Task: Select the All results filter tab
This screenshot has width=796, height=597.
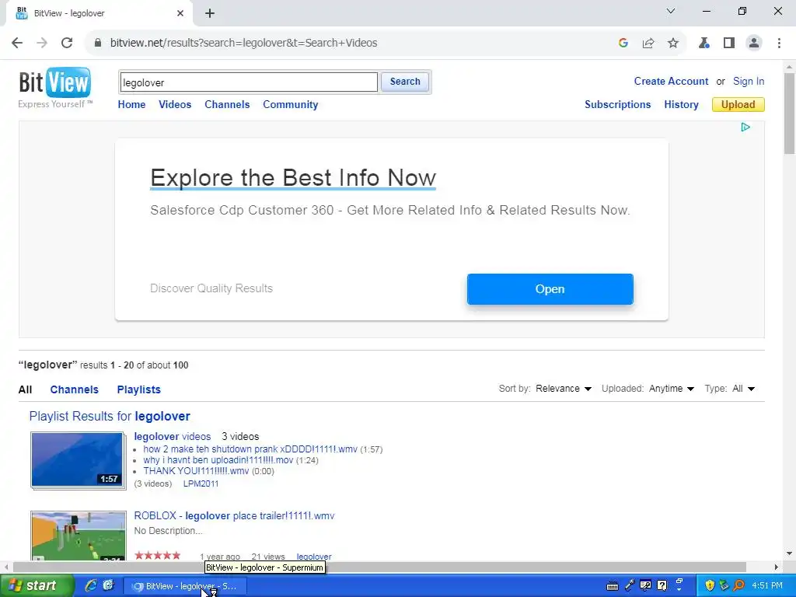Action: pos(25,390)
